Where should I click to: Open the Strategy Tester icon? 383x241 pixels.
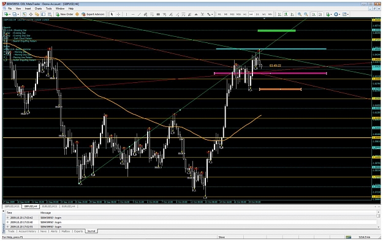tap(50, 14)
